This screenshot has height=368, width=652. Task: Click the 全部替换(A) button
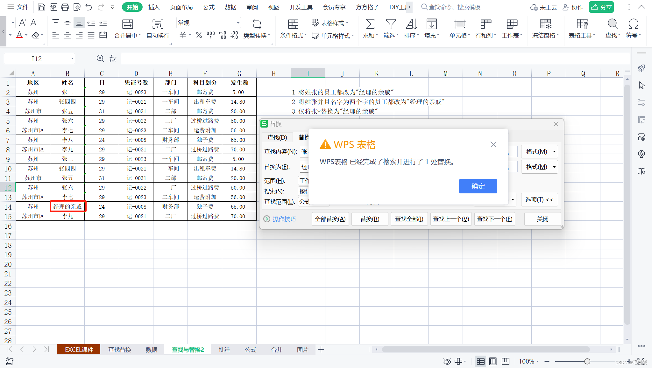[x=330, y=219]
